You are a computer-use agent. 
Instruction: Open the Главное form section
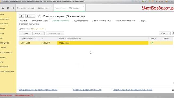tap(23, 21)
